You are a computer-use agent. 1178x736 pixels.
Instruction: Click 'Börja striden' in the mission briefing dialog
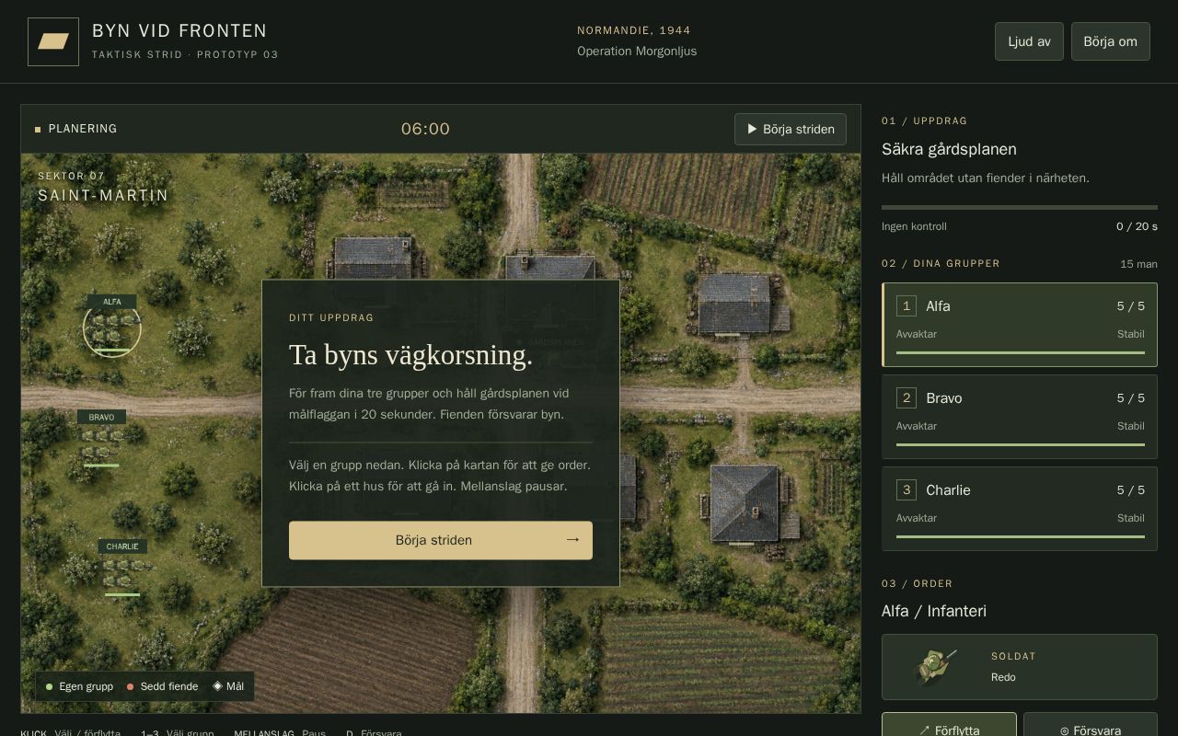click(441, 540)
